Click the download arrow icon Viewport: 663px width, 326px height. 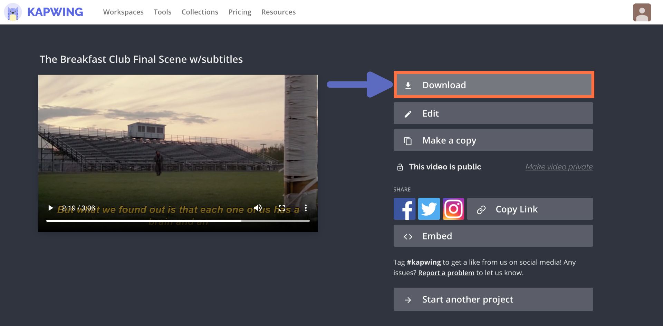tap(409, 85)
